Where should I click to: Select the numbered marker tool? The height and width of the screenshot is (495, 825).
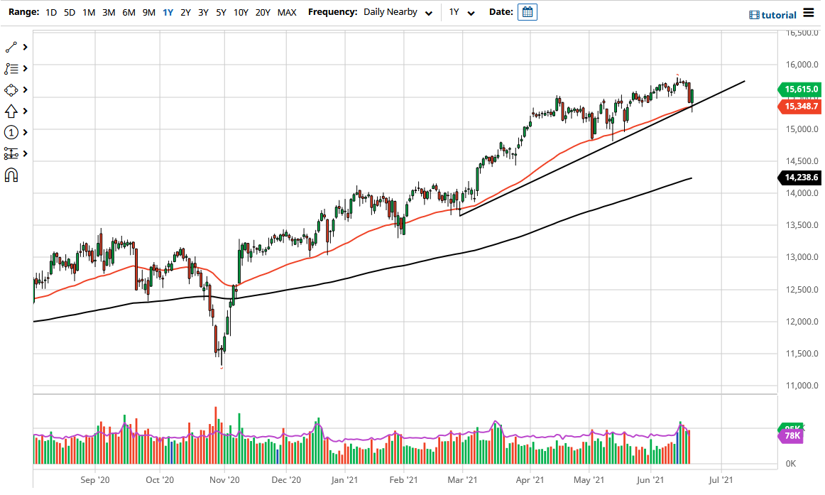(11, 132)
